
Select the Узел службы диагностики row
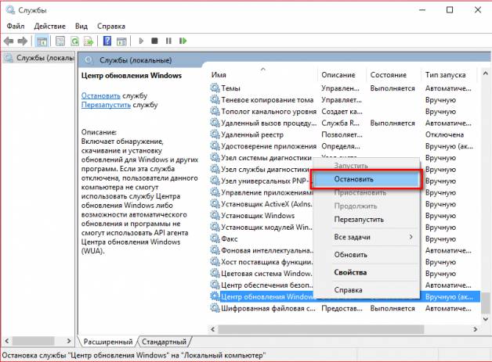345,170
